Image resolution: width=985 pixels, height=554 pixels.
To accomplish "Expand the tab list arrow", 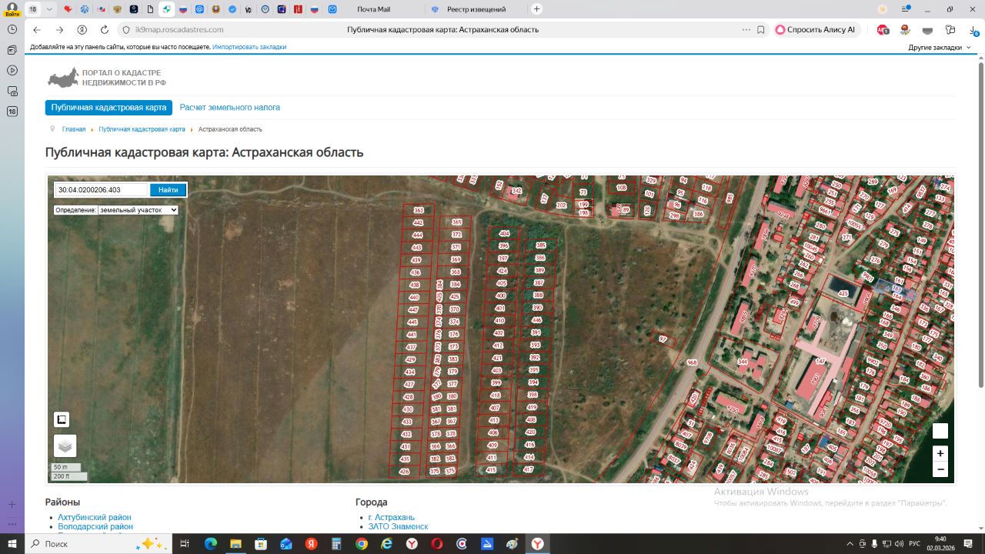I will coord(50,9).
